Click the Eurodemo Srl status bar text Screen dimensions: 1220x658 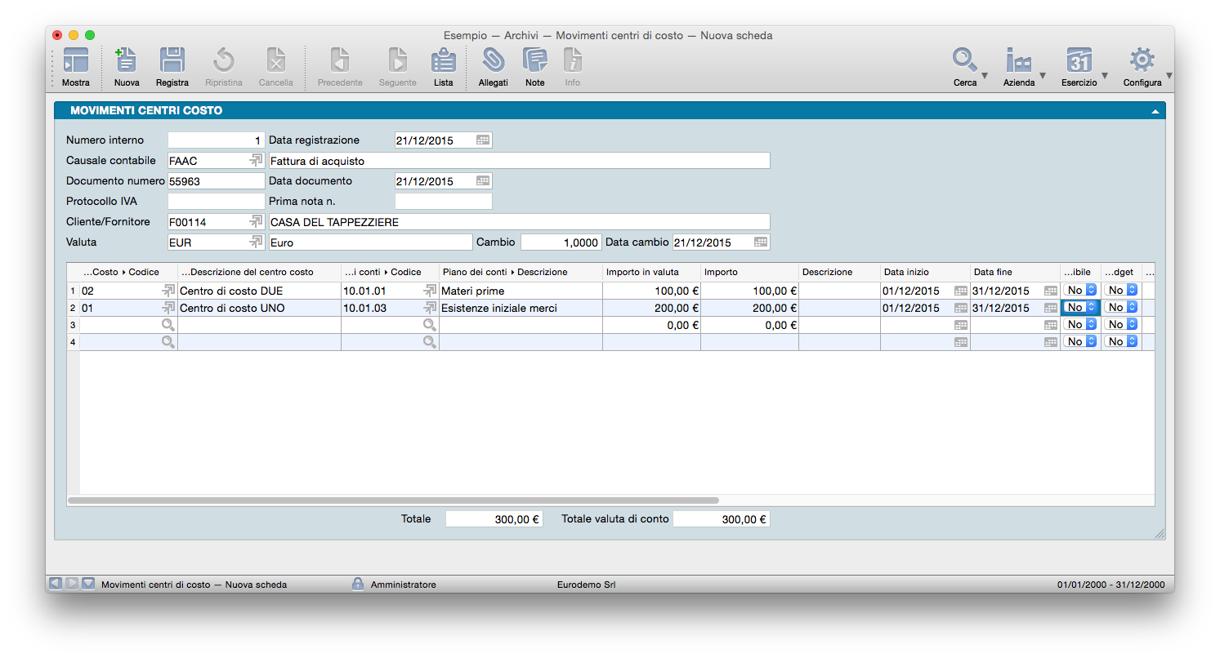[586, 585]
